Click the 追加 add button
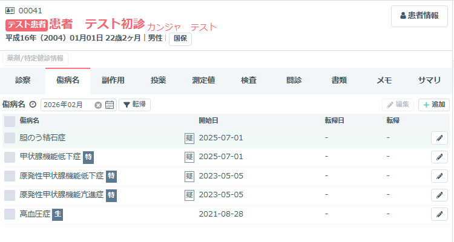The height and width of the screenshot is (242, 454). (x=433, y=105)
